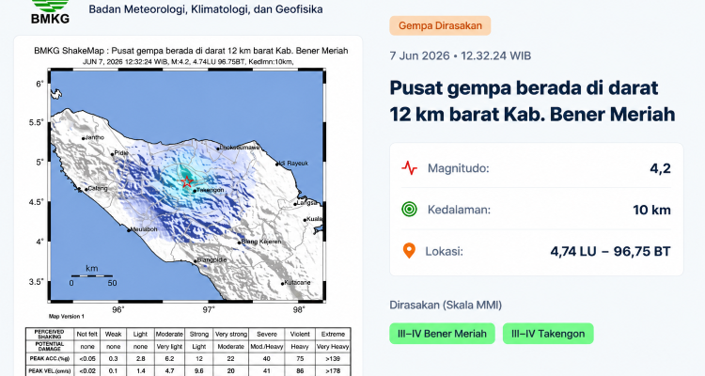Click the ShakeMap title text above map
Screen dimensions: 705x376
click(x=191, y=51)
